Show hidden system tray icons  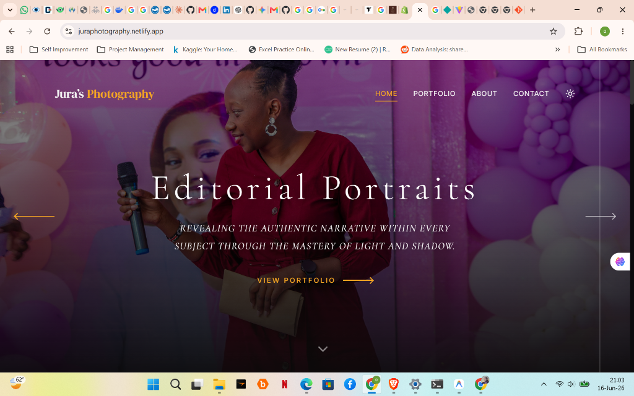(544, 384)
